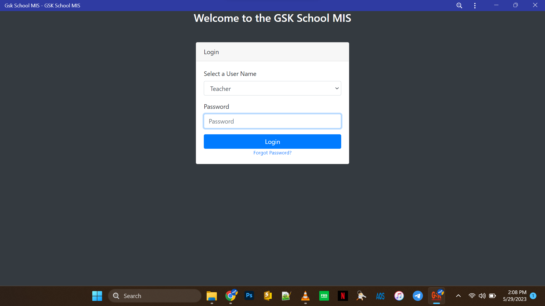Expand the hidden system tray icons chevron

click(458, 296)
